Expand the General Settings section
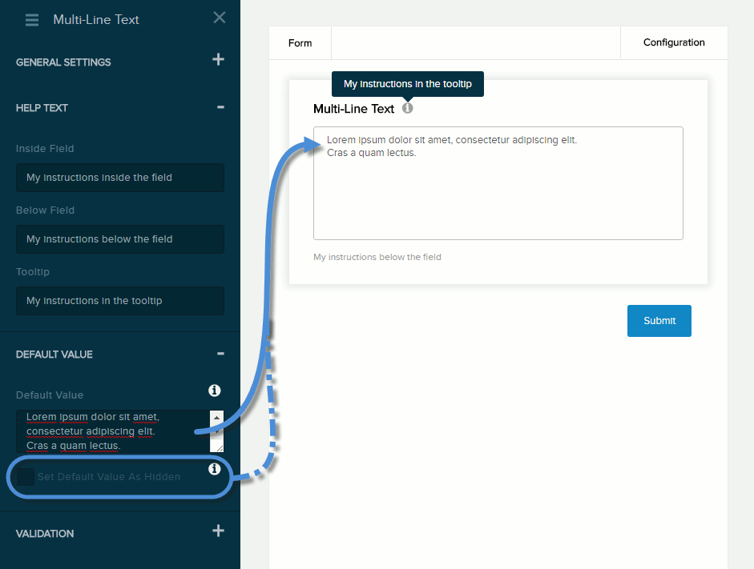Viewport: 754px width, 569px height. [218, 60]
